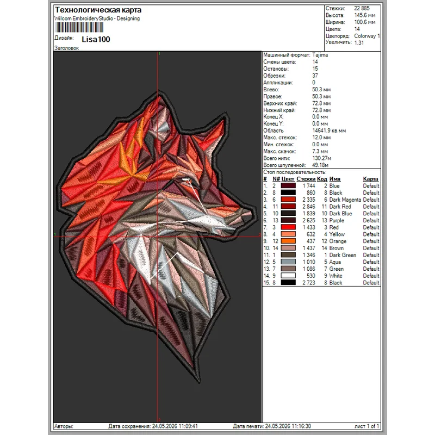Select the Orange thread color swatch
The width and height of the screenshot is (435, 435).
pos(288,241)
